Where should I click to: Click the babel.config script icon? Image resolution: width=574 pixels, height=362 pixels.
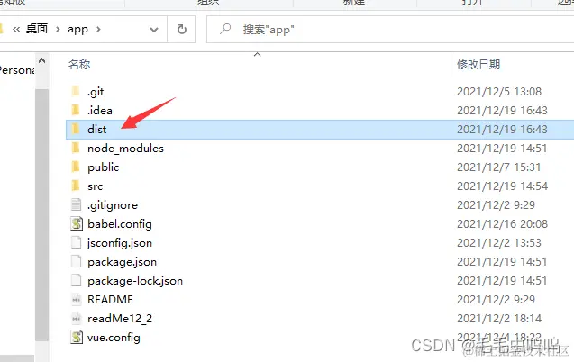[76, 223]
